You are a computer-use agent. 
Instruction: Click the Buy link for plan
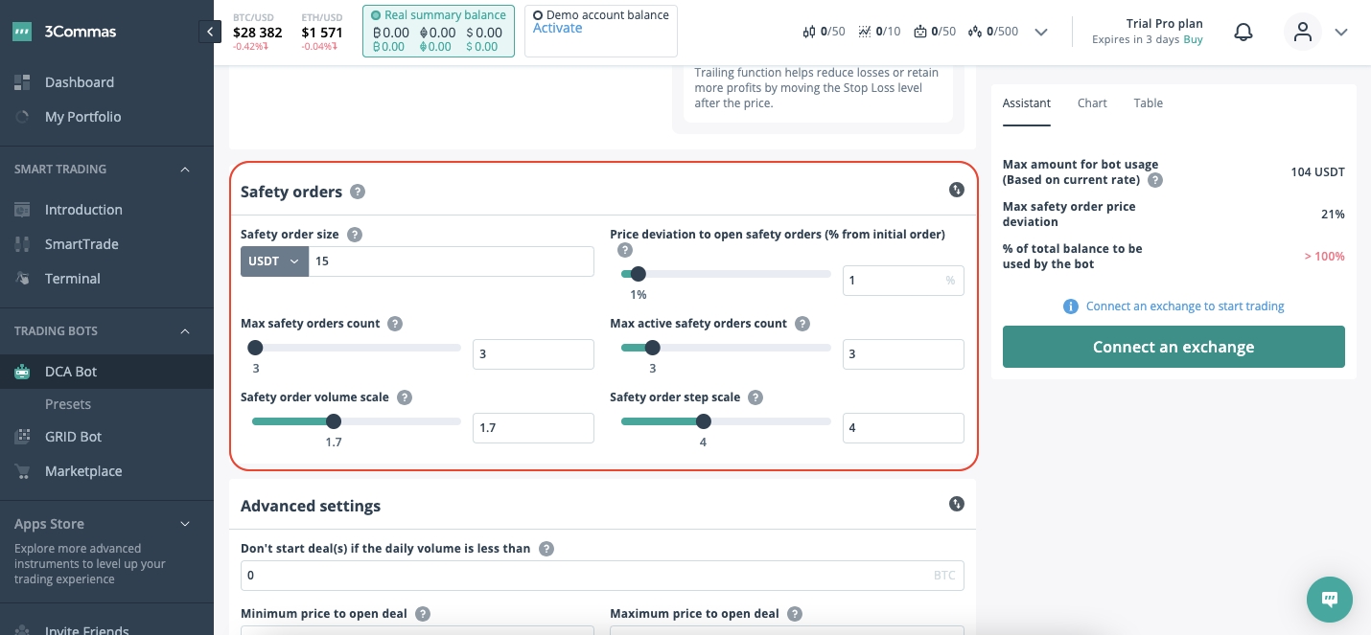1193,40
